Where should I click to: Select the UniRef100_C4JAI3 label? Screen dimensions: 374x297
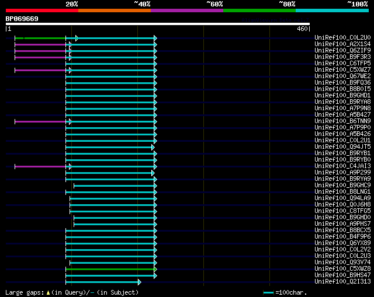[x=342, y=166]
